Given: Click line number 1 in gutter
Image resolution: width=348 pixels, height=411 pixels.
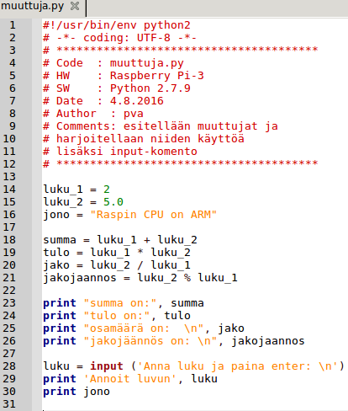Looking at the screenshot, I should pyautogui.click(x=13, y=25).
